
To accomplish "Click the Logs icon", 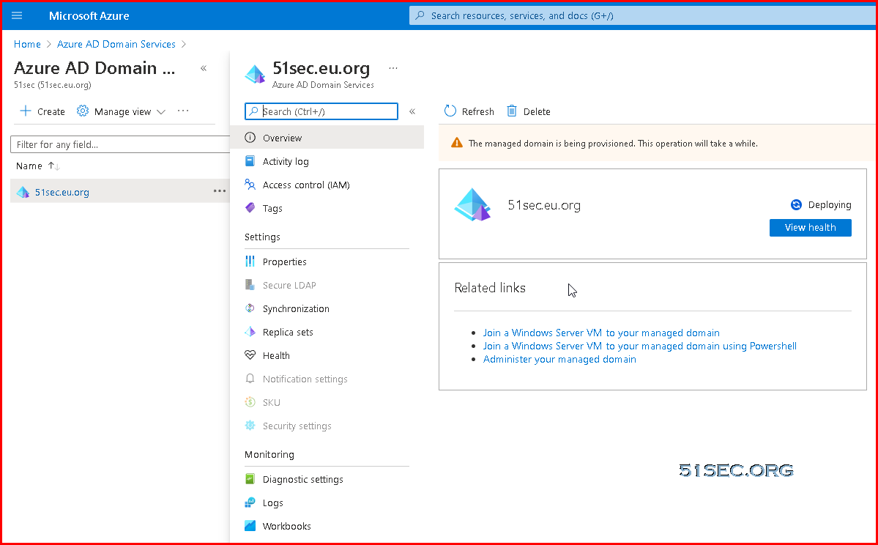I will [x=250, y=503].
